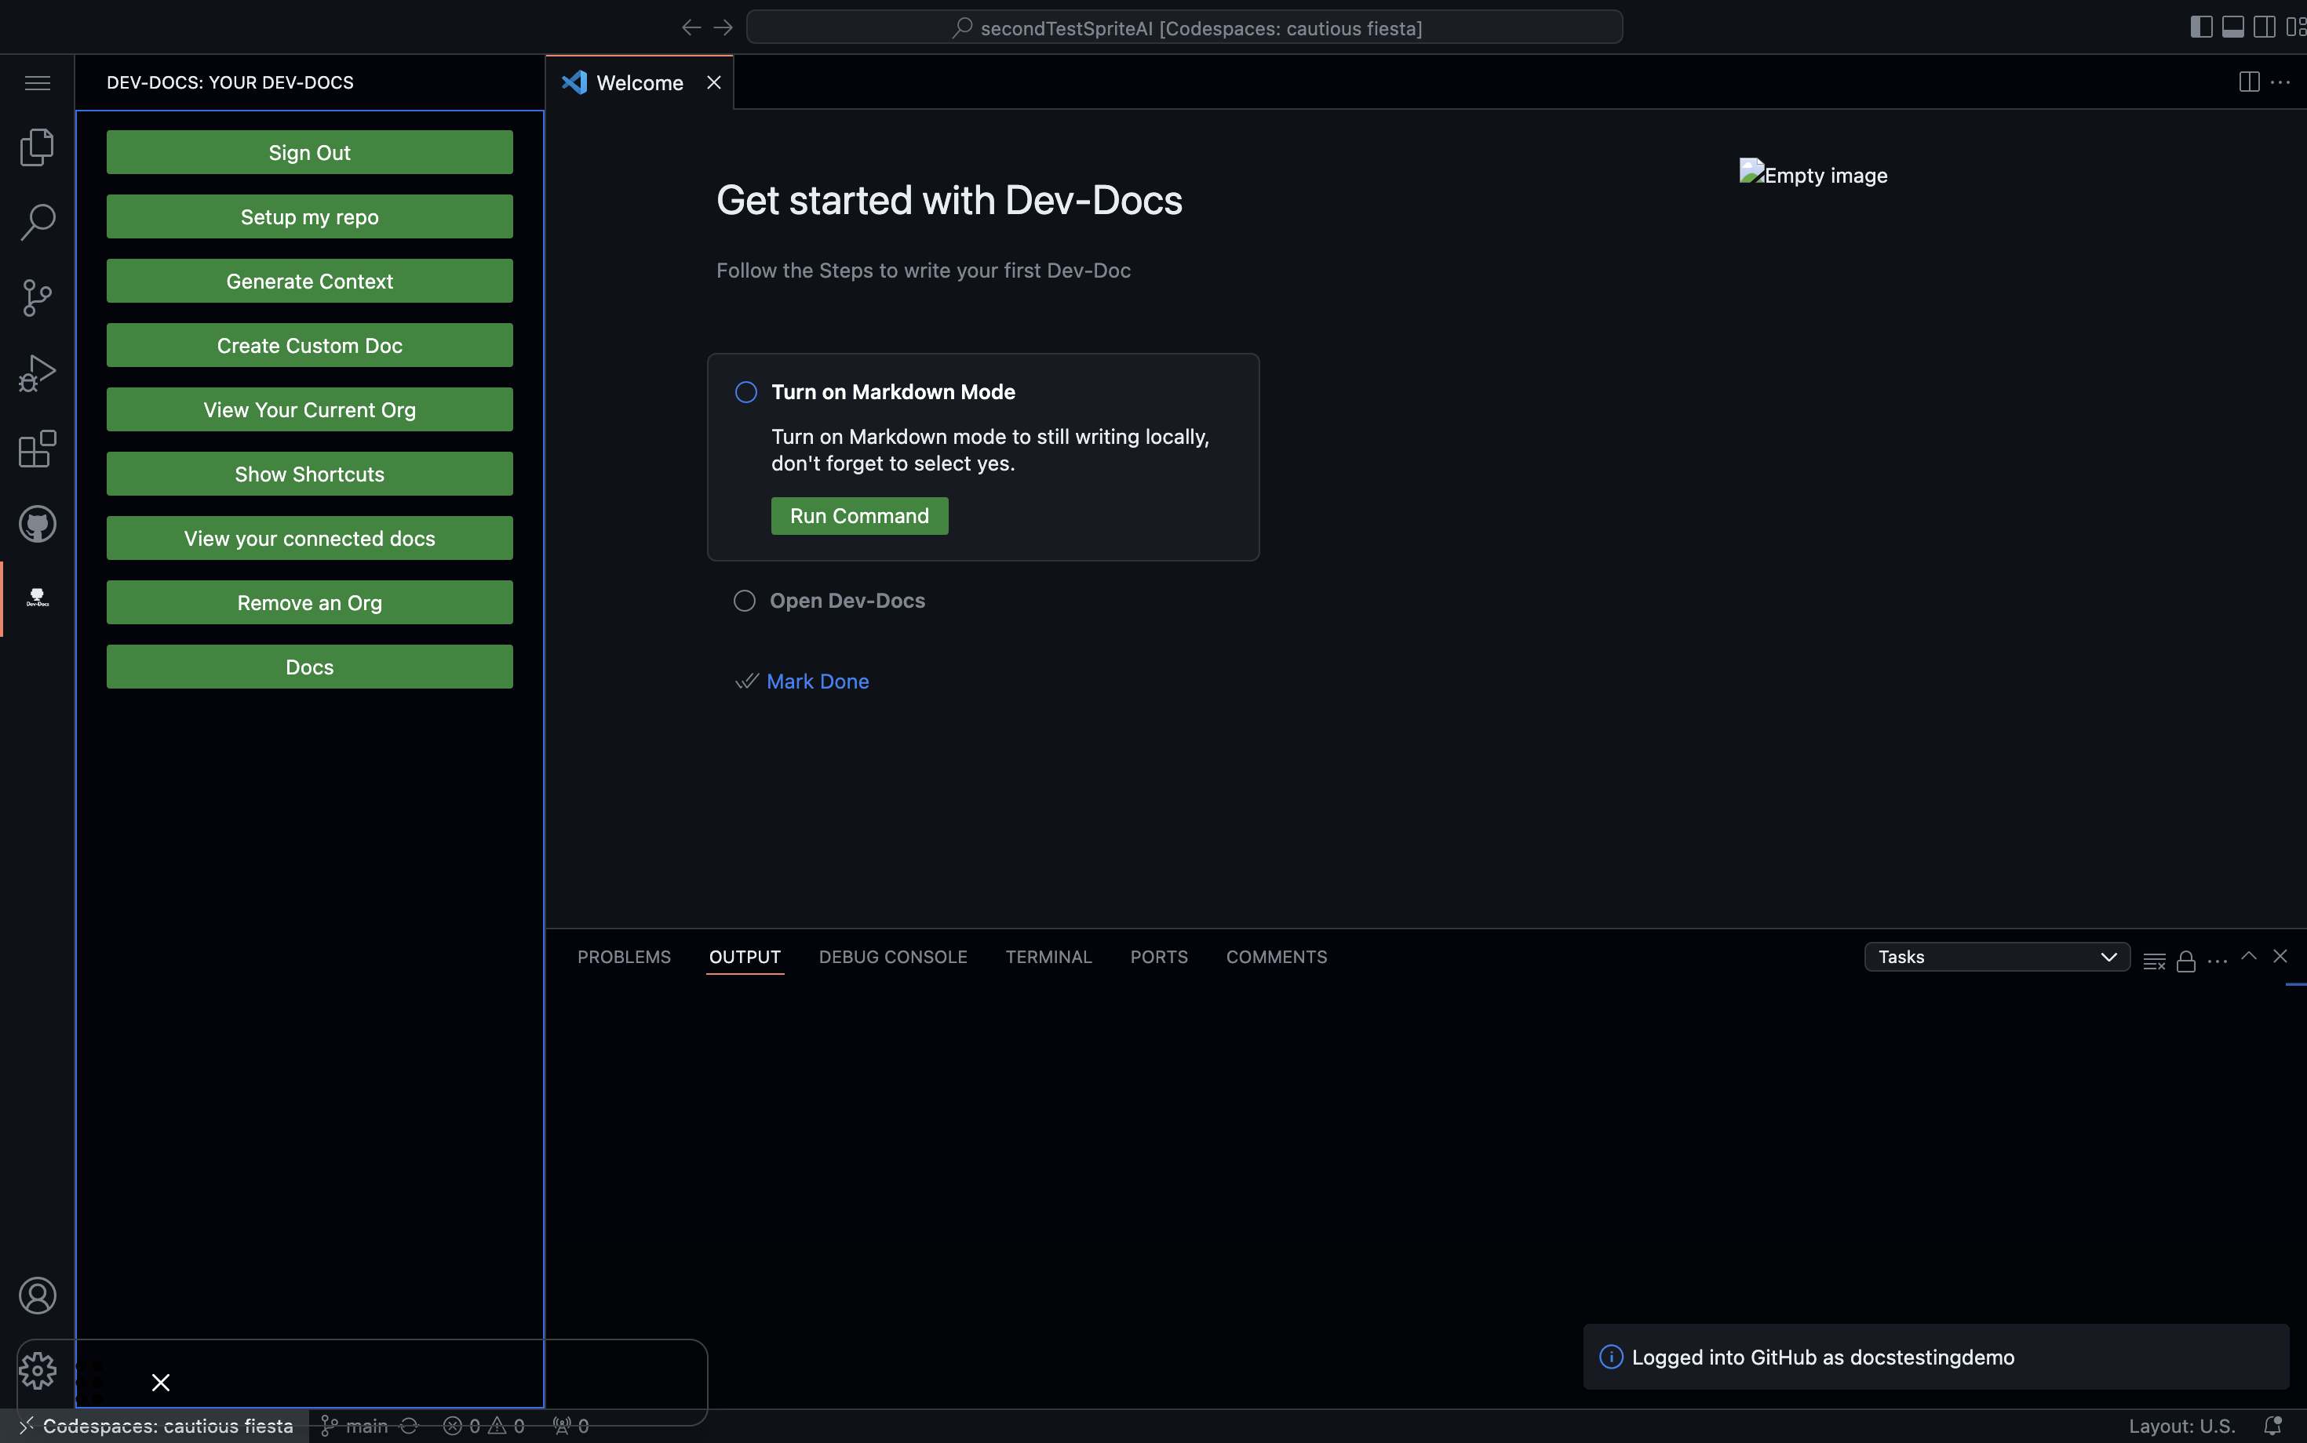Open the Tasks output channel dropdown
The width and height of the screenshot is (2307, 1443).
[x=1995, y=956]
